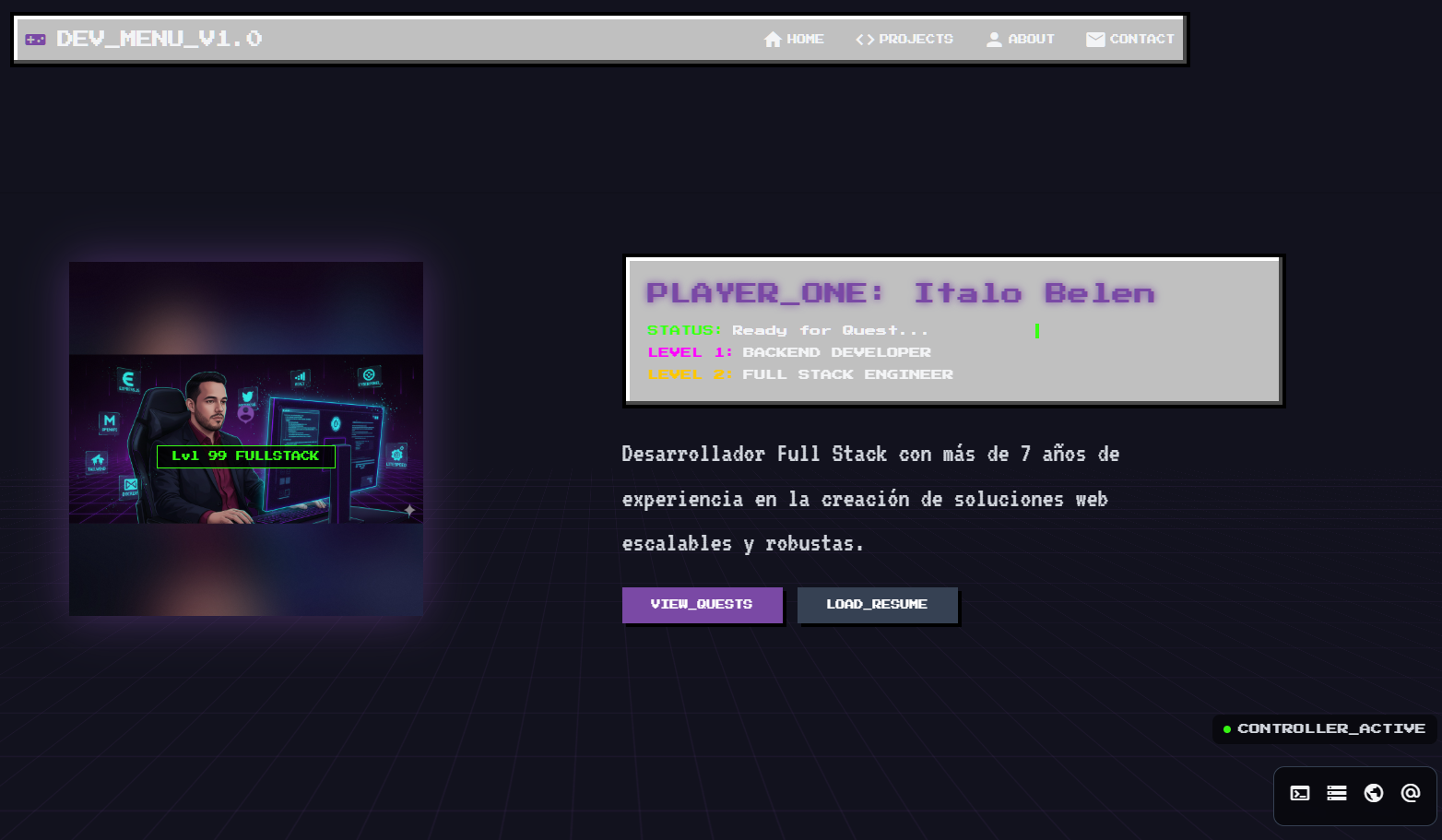Click the CONTROLLER_ACTIVE status indicator

click(x=1324, y=728)
